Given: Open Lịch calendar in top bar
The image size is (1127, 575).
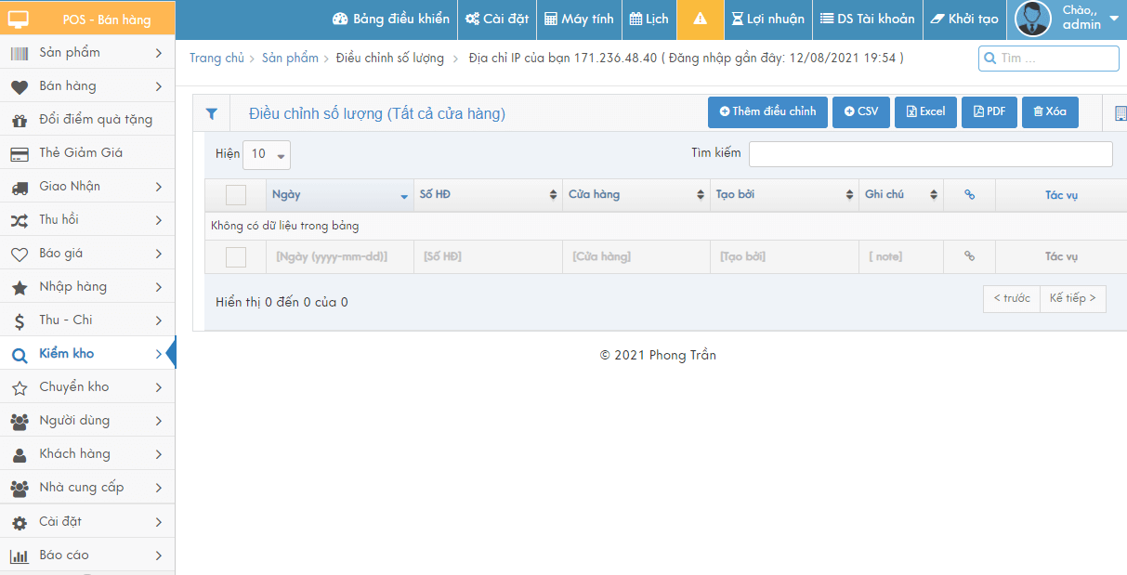Looking at the screenshot, I should coord(649,20).
